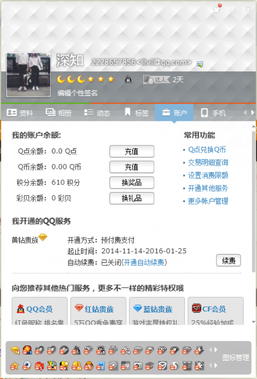
Task: Click the 变 icon at end of bottom row
Action: [199, 366]
